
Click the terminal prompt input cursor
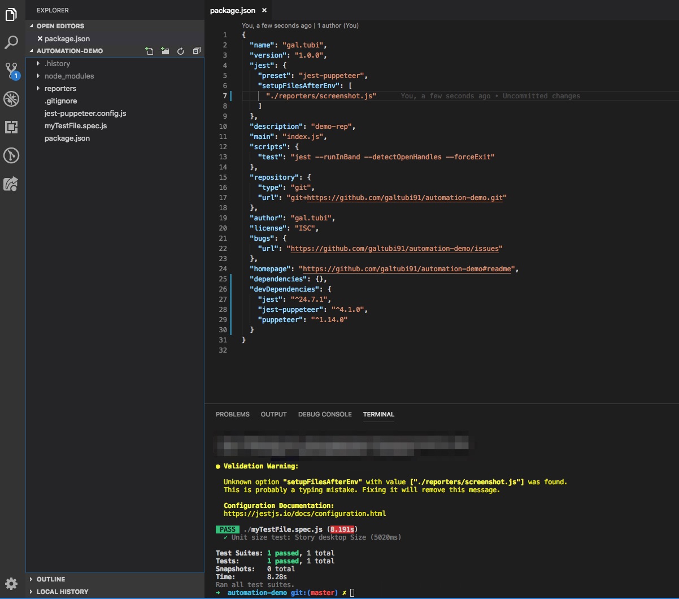tap(352, 593)
